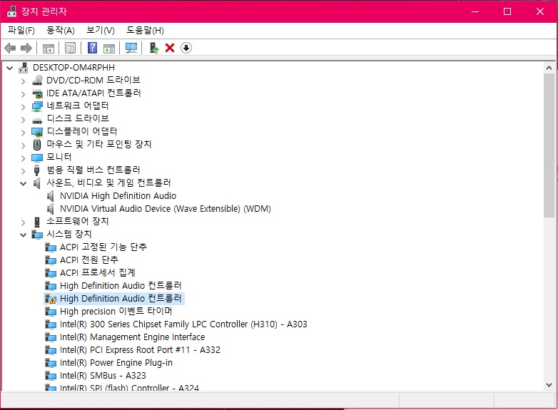Select ACPI 프로세서 집계 entry
The width and height of the screenshot is (558, 410).
98,273
